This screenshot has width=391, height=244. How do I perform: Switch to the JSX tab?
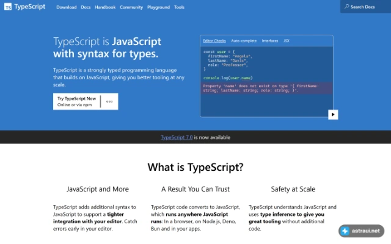(287, 41)
